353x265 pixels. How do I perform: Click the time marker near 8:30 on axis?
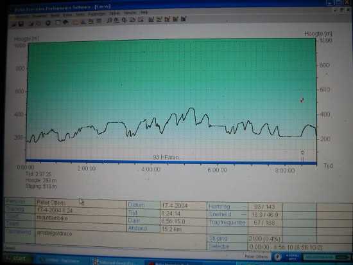coord(302,156)
